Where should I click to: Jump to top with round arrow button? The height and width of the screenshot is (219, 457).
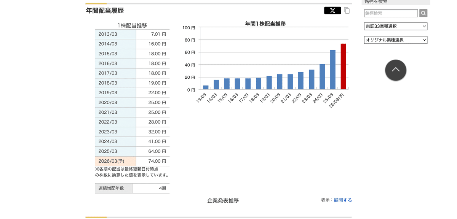[396, 70]
